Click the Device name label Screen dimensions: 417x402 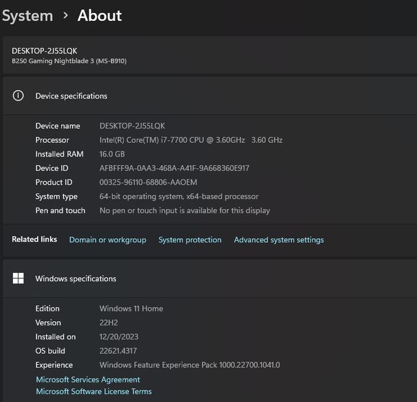pyautogui.click(x=58, y=126)
